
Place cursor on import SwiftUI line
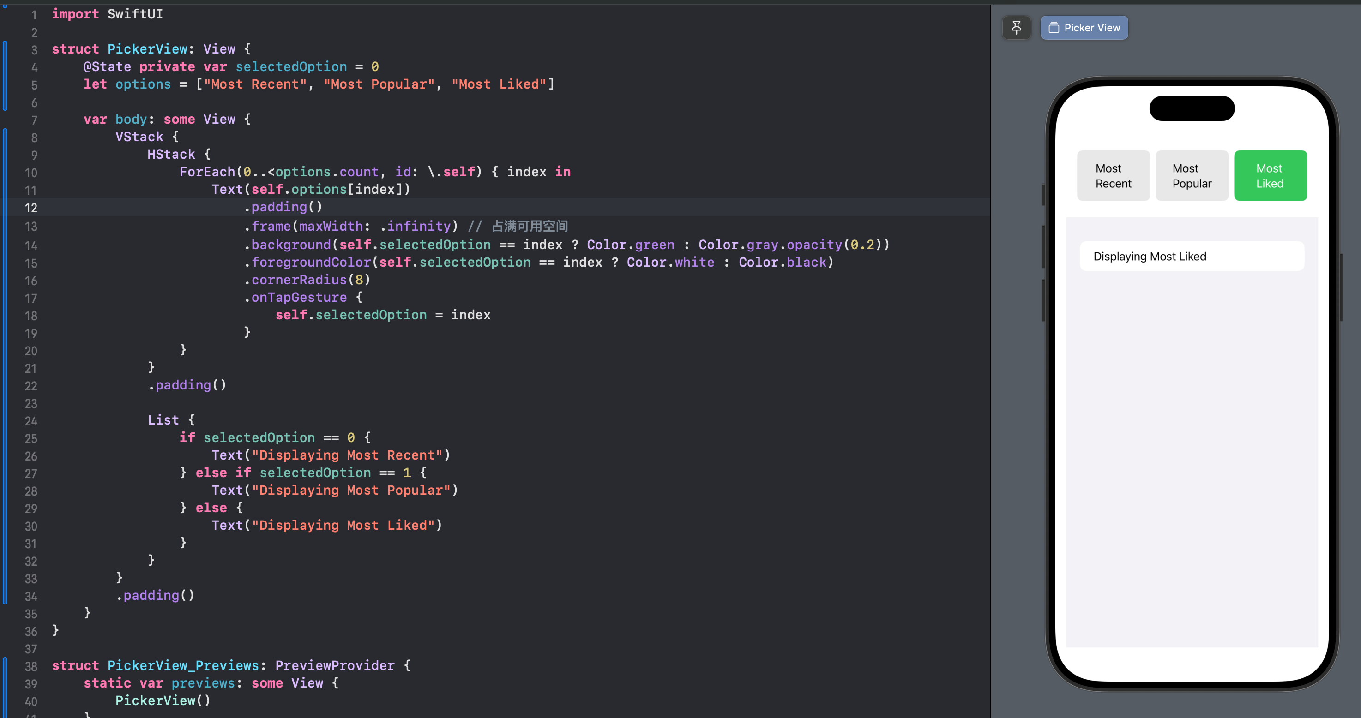(107, 14)
